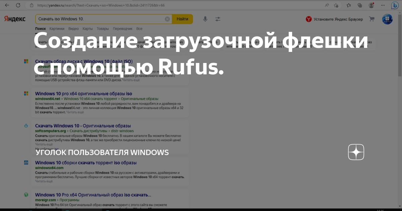Open Windows 10 Pro x64 Оригинальный образ iso result
Image resolution: width=402 pixels, height=211 pixels.
(x=93, y=195)
